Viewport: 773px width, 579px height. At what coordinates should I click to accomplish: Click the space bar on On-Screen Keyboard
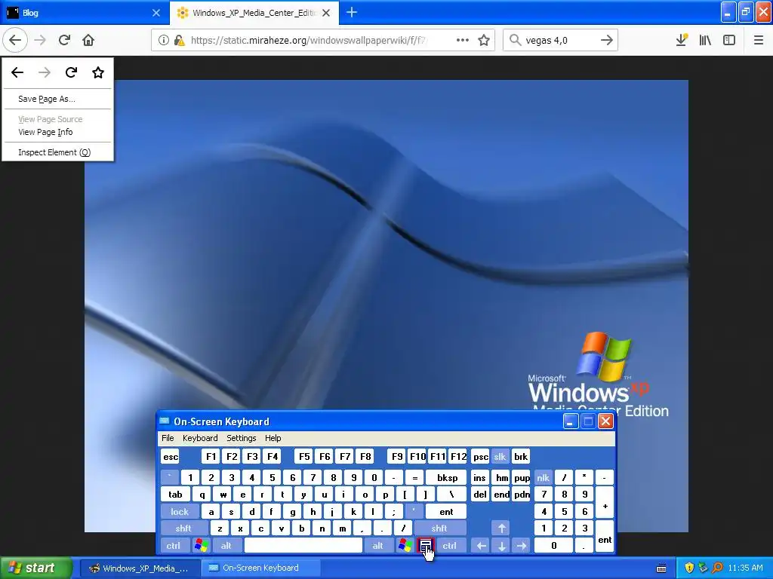coord(303,546)
